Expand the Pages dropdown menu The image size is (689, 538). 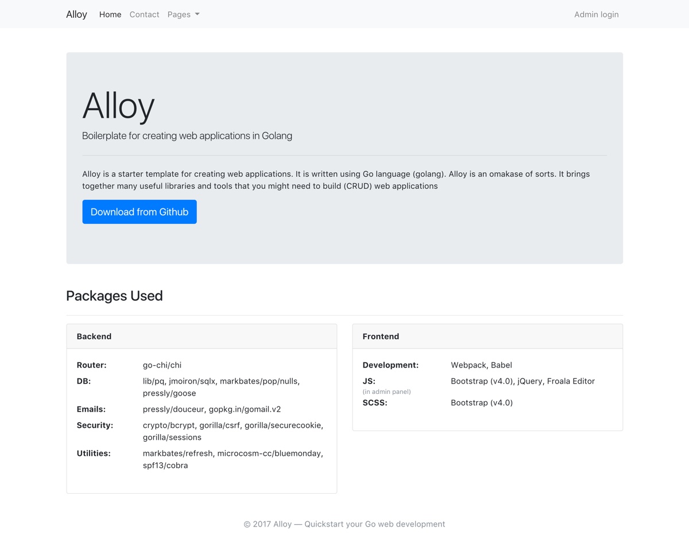184,14
